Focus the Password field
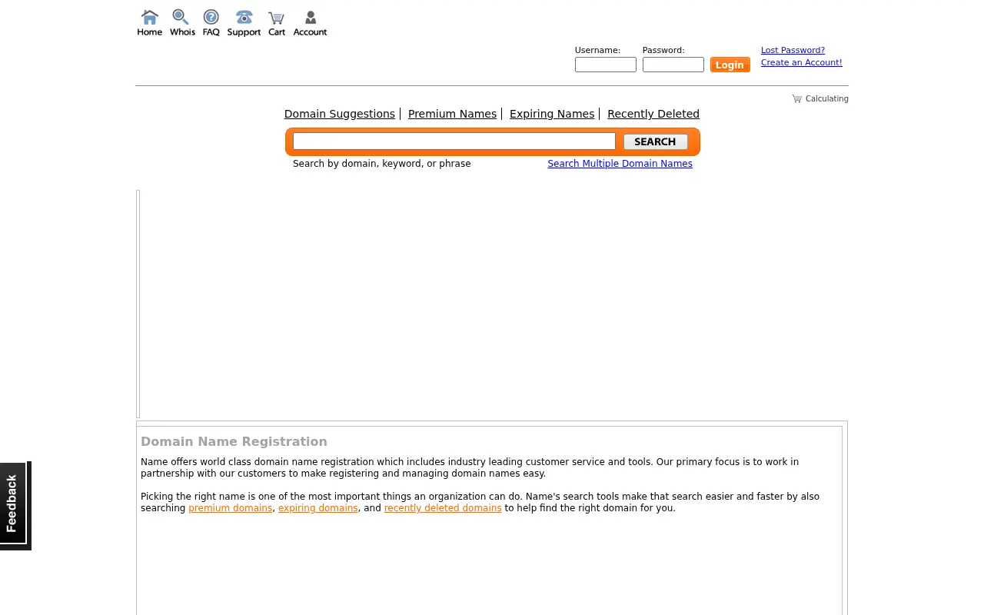Viewport: 984px width, 615px height. [673, 65]
